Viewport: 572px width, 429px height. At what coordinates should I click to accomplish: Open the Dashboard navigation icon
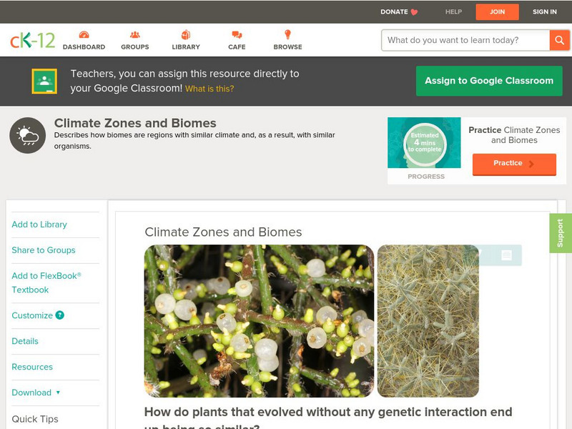coord(84,35)
